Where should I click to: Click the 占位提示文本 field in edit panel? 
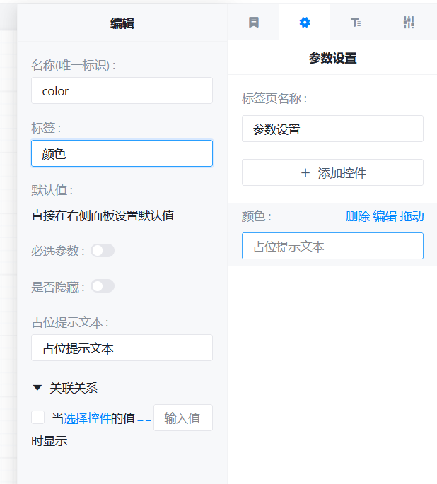point(122,348)
